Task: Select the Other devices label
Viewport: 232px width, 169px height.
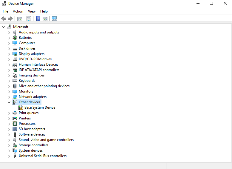Action: [x=30, y=102]
